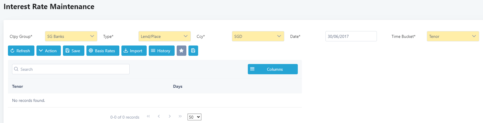Click the floppy disk icon-only button

point(193,51)
